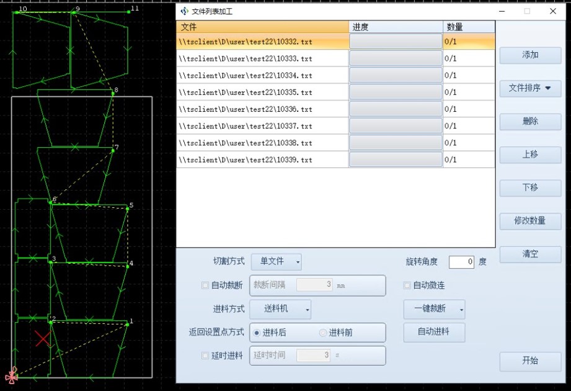Click the 添加 button
This screenshot has height=391, width=571.
[x=530, y=55]
